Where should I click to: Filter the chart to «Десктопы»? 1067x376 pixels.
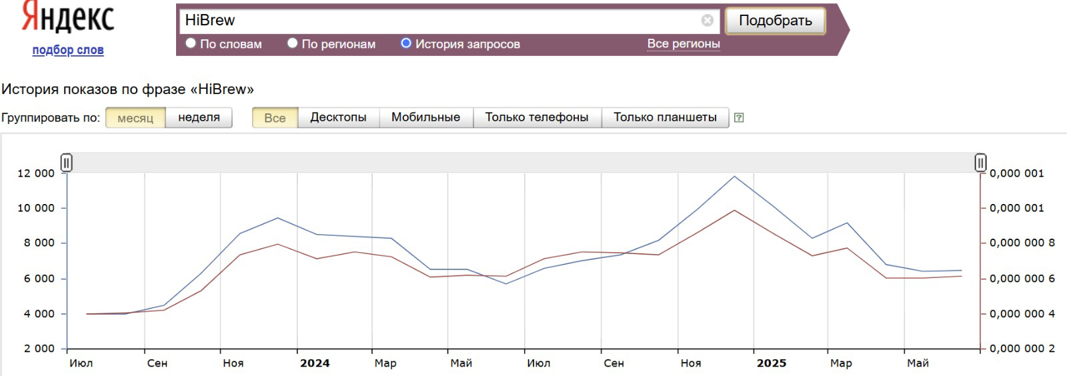click(338, 117)
